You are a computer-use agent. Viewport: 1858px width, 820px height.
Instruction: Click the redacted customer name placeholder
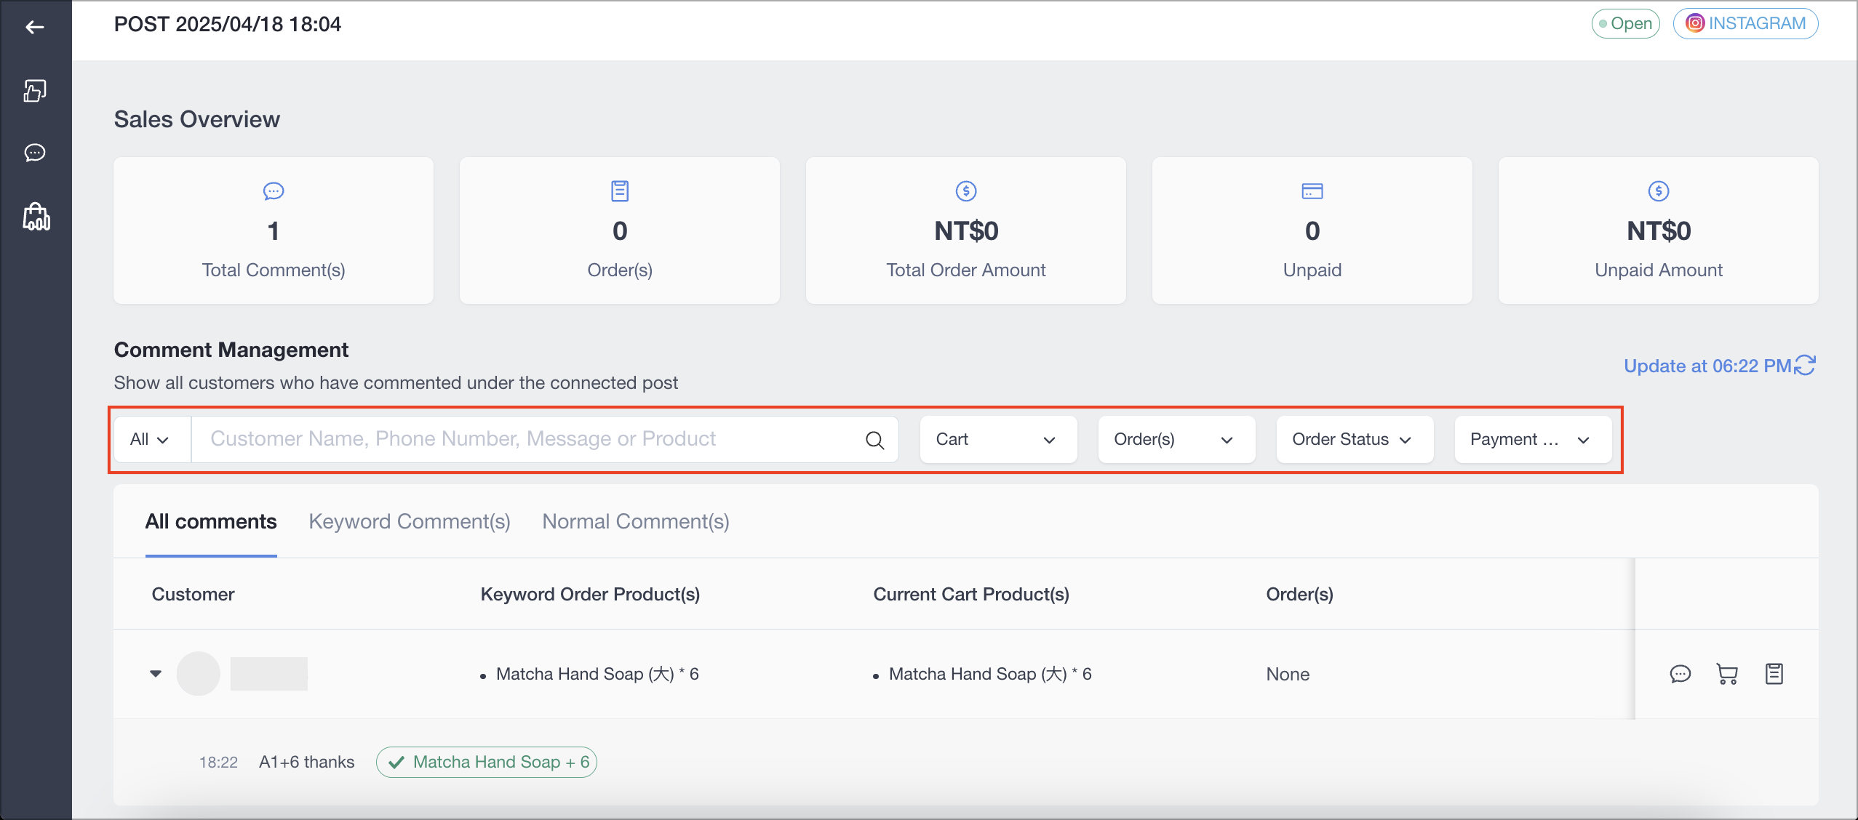pyautogui.click(x=269, y=673)
